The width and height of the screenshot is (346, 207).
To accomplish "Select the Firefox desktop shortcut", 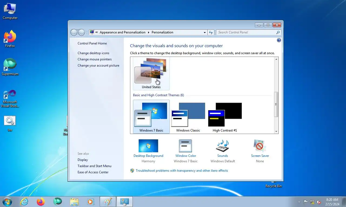I will pyautogui.click(x=10, y=39).
